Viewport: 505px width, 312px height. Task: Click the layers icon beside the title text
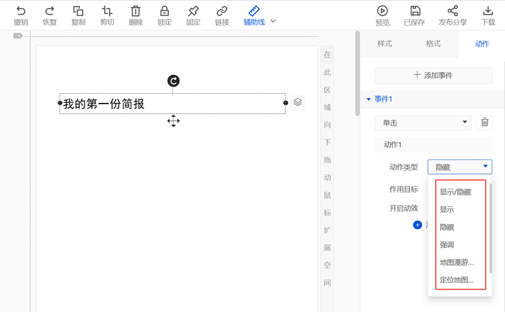tap(297, 102)
